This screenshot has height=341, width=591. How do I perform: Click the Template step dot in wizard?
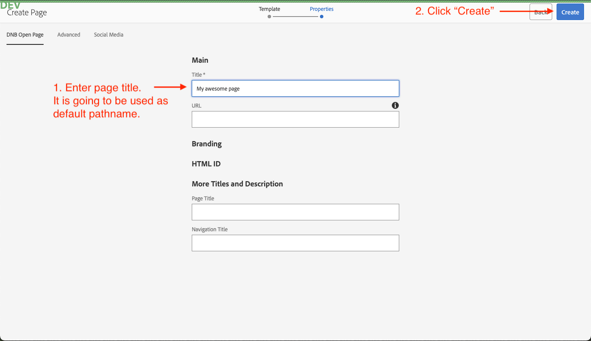(269, 17)
